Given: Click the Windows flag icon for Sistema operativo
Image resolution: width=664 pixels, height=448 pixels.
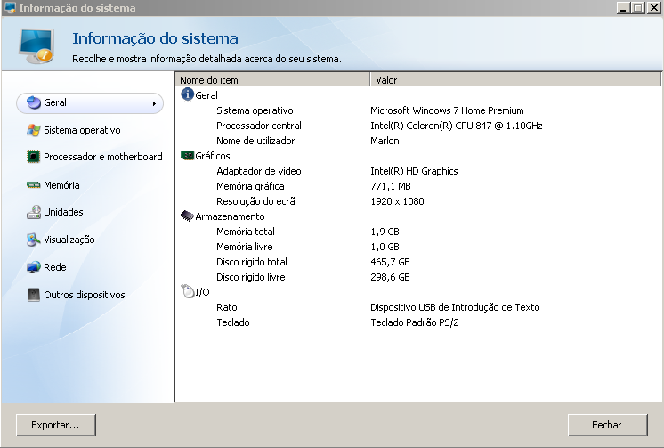Looking at the screenshot, I should 34,130.
